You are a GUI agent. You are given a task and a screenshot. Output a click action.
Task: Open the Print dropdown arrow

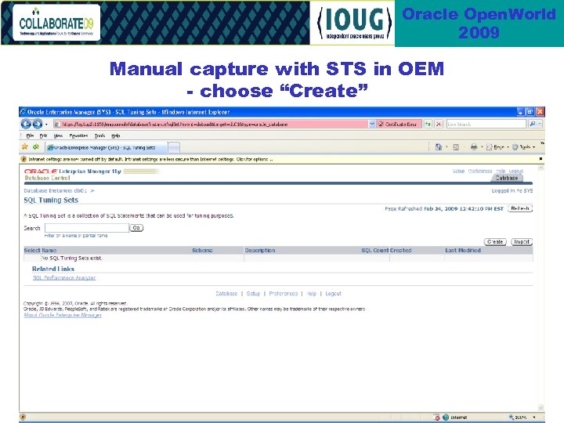pos(482,147)
